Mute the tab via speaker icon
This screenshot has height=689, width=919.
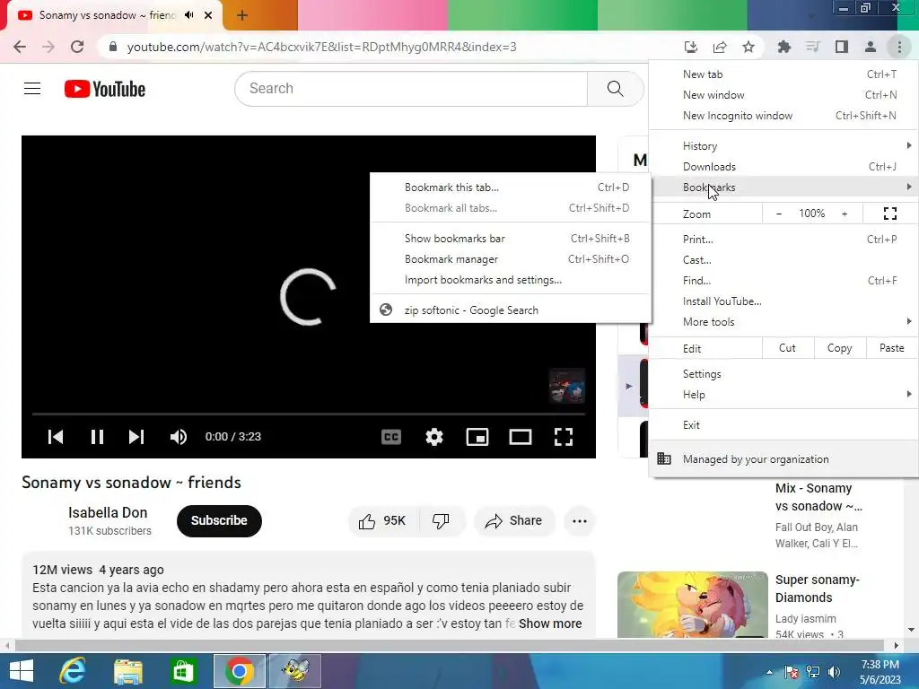(x=188, y=15)
